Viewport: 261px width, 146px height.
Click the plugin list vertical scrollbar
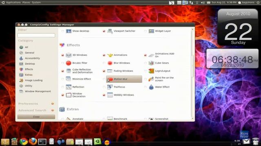coord(192,74)
